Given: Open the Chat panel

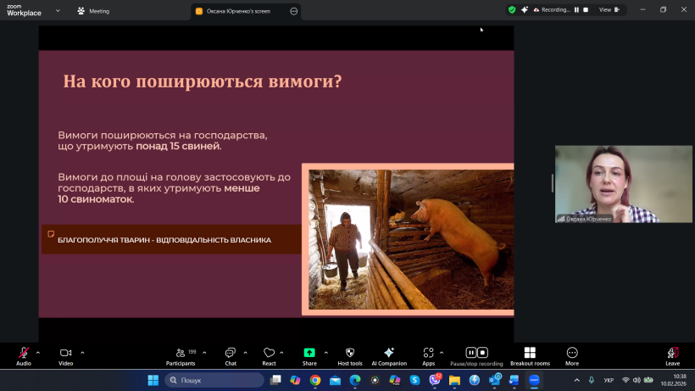Looking at the screenshot, I should (230, 353).
